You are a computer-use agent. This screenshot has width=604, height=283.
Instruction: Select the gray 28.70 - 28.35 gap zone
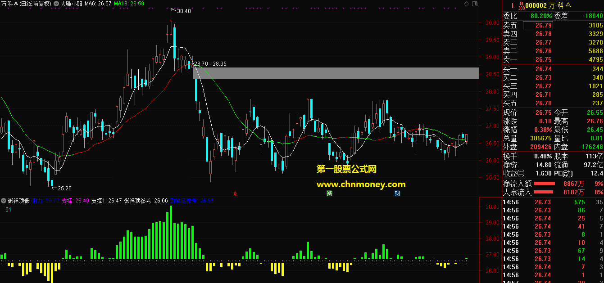[336, 73]
